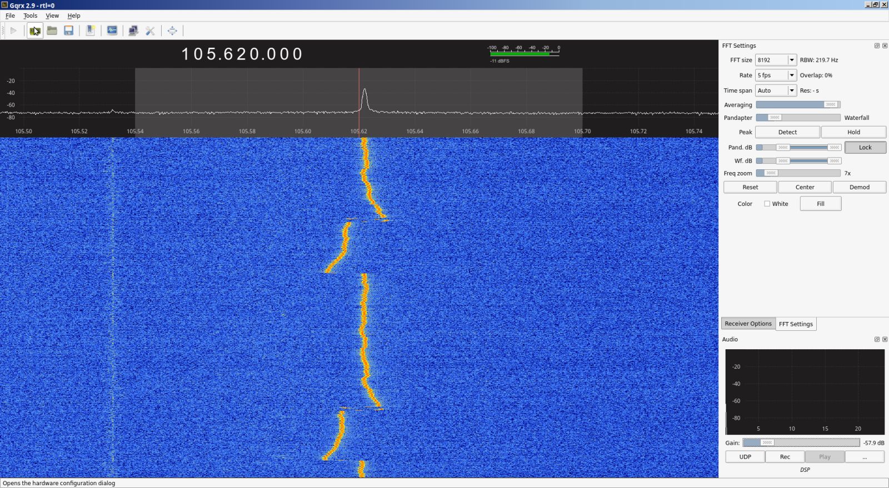The width and height of the screenshot is (889, 488).
Task: Click the Freq zoom slider handle
Action: pyautogui.click(x=771, y=173)
